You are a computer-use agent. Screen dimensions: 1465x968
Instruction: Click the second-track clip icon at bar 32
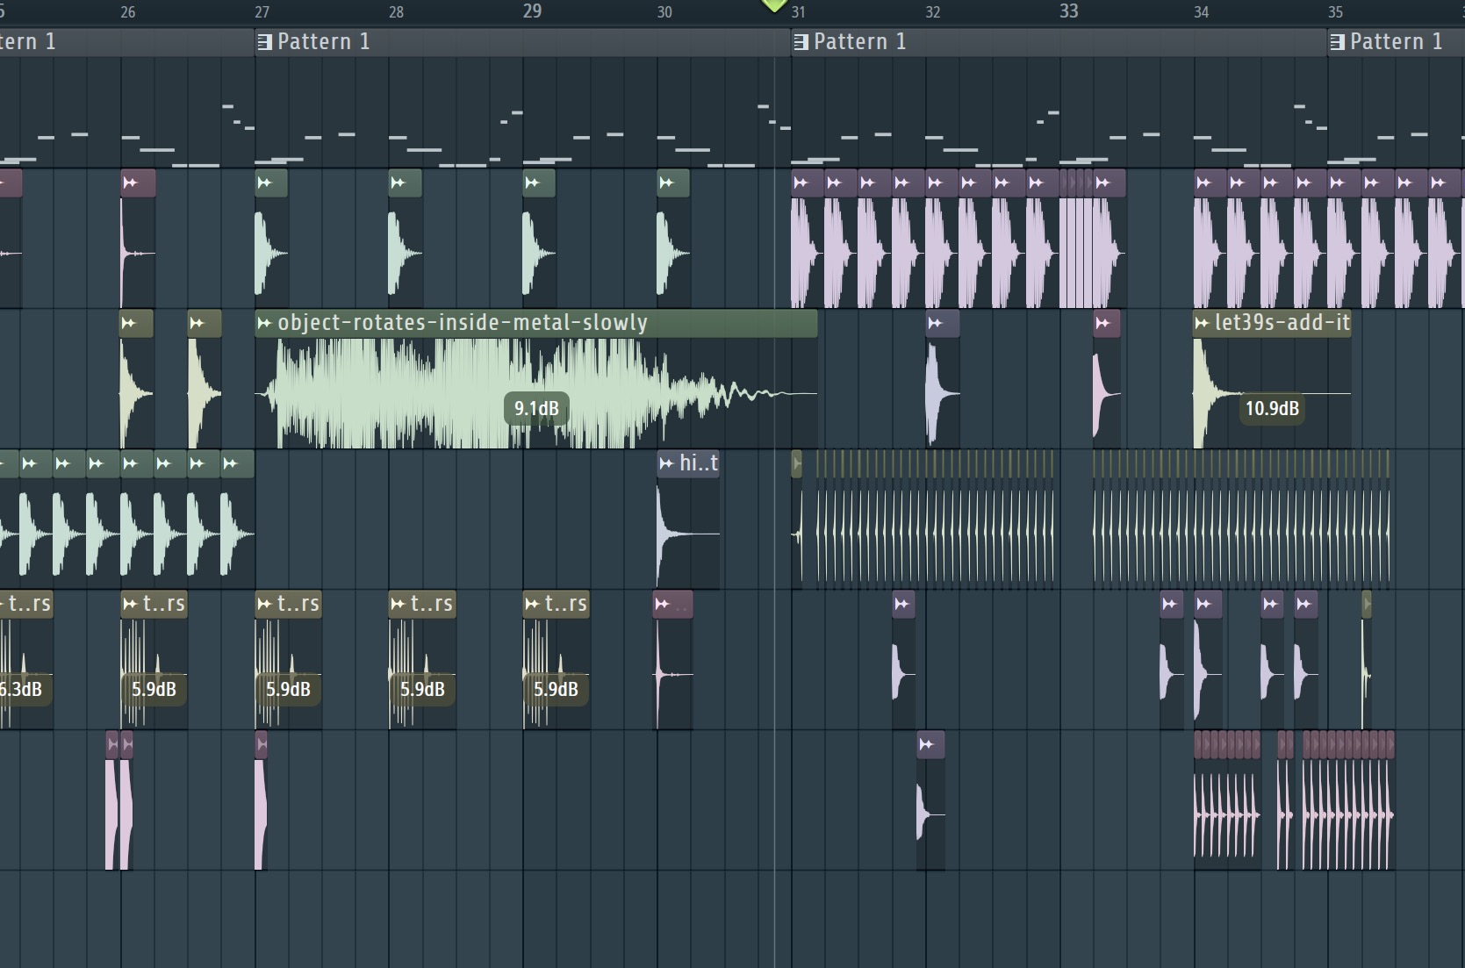(x=936, y=323)
